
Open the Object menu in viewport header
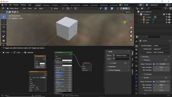pos(41,8)
